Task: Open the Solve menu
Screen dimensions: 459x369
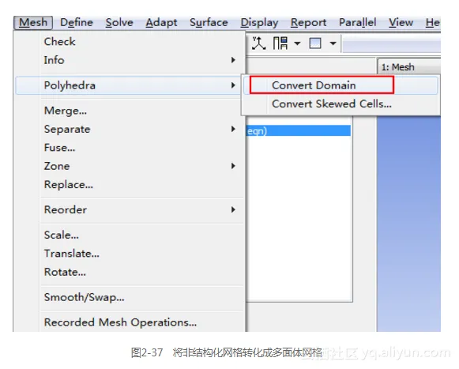Action: 119,23
